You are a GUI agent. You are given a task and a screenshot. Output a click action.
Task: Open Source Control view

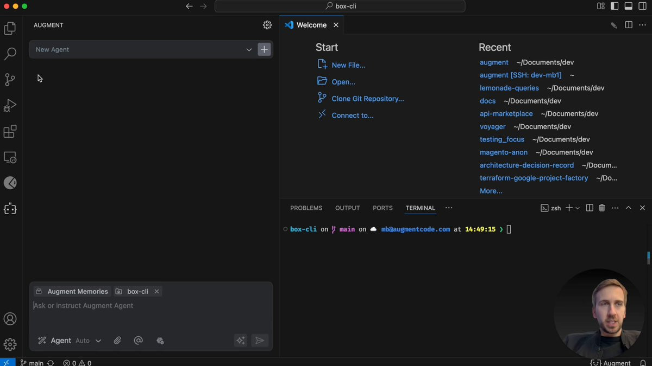[x=10, y=80]
